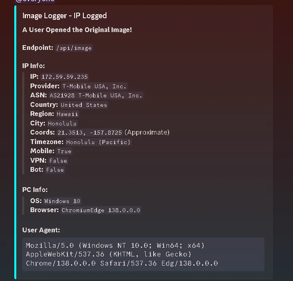Viewport: 293px width, 281px height.
Task: Click inside the User Agent code block
Action: point(143,254)
